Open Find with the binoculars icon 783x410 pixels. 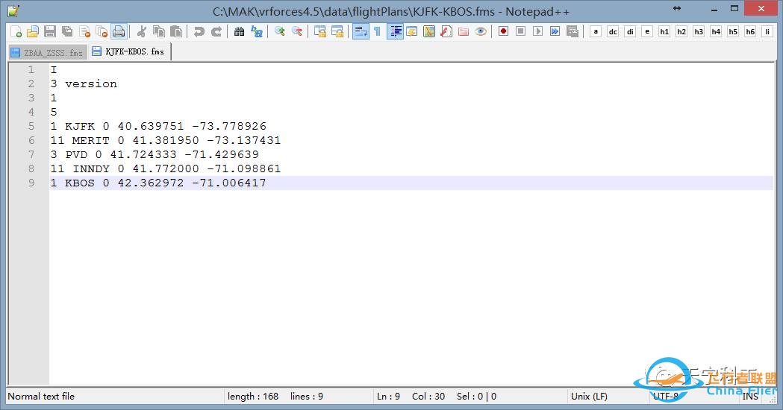click(239, 31)
